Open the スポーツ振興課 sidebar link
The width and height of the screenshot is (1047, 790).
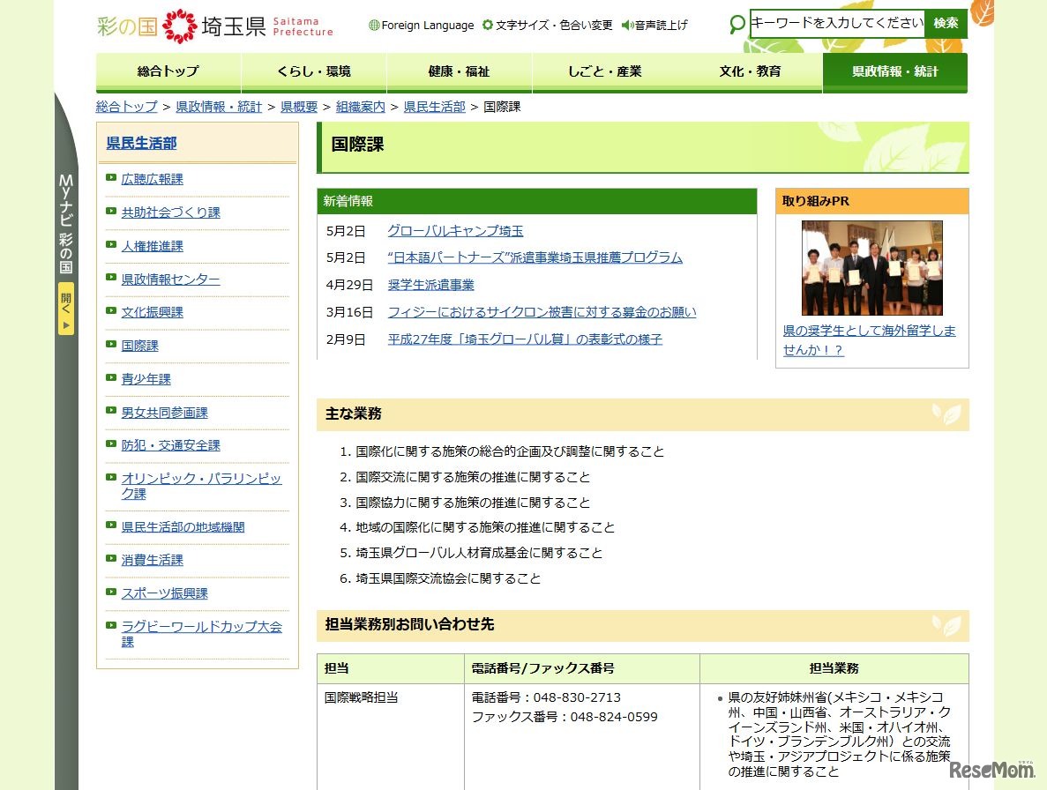point(163,592)
